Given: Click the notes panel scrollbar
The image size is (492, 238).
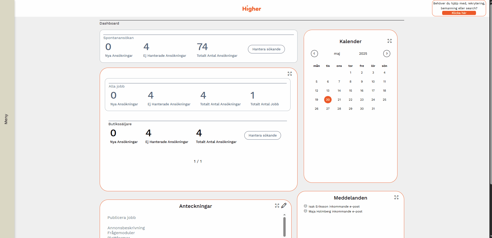Looking at the screenshot, I should pyautogui.click(x=284, y=226).
